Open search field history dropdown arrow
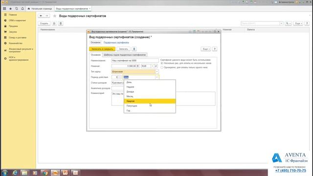 pyautogui.click(x=282, y=23)
